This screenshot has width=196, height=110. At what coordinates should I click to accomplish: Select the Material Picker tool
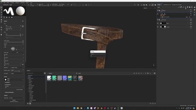(1, 22)
